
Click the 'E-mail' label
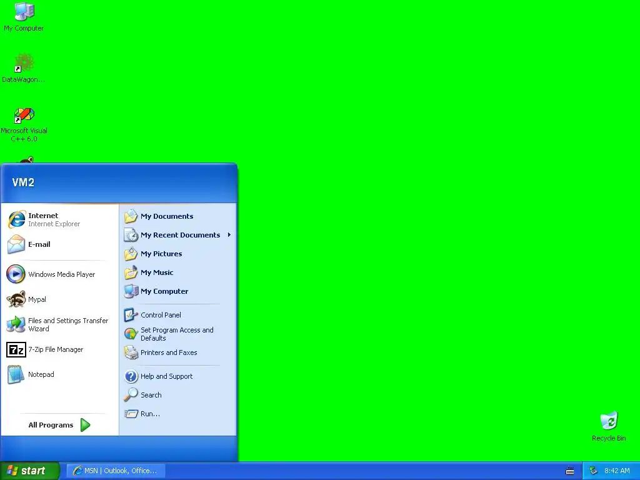point(39,244)
